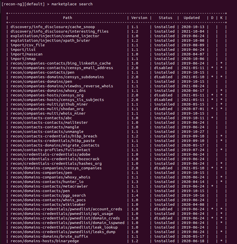Select the discovery/info_disclosure/cache_snoop module path

(x=53, y=27)
